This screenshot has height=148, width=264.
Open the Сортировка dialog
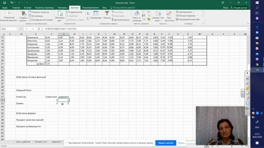click(x=96, y=15)
